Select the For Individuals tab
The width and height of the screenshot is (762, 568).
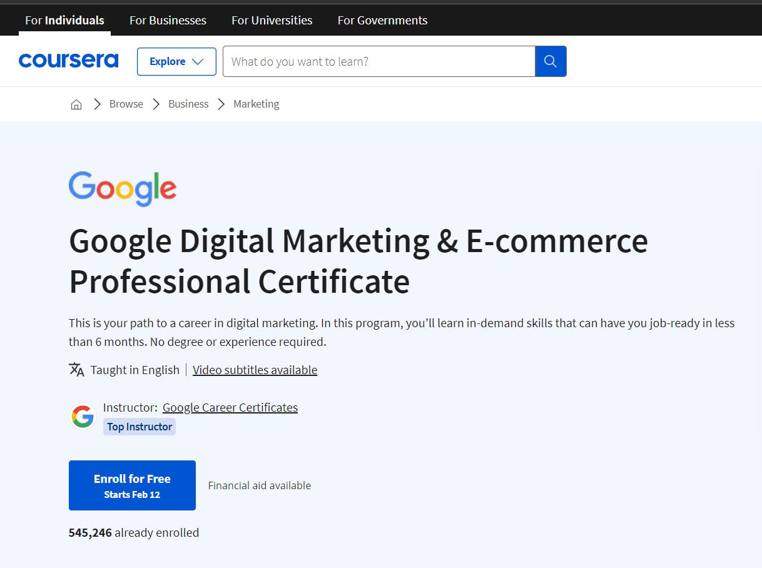click(x=64, y=20)
